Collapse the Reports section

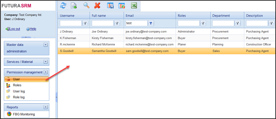(45, 107)
